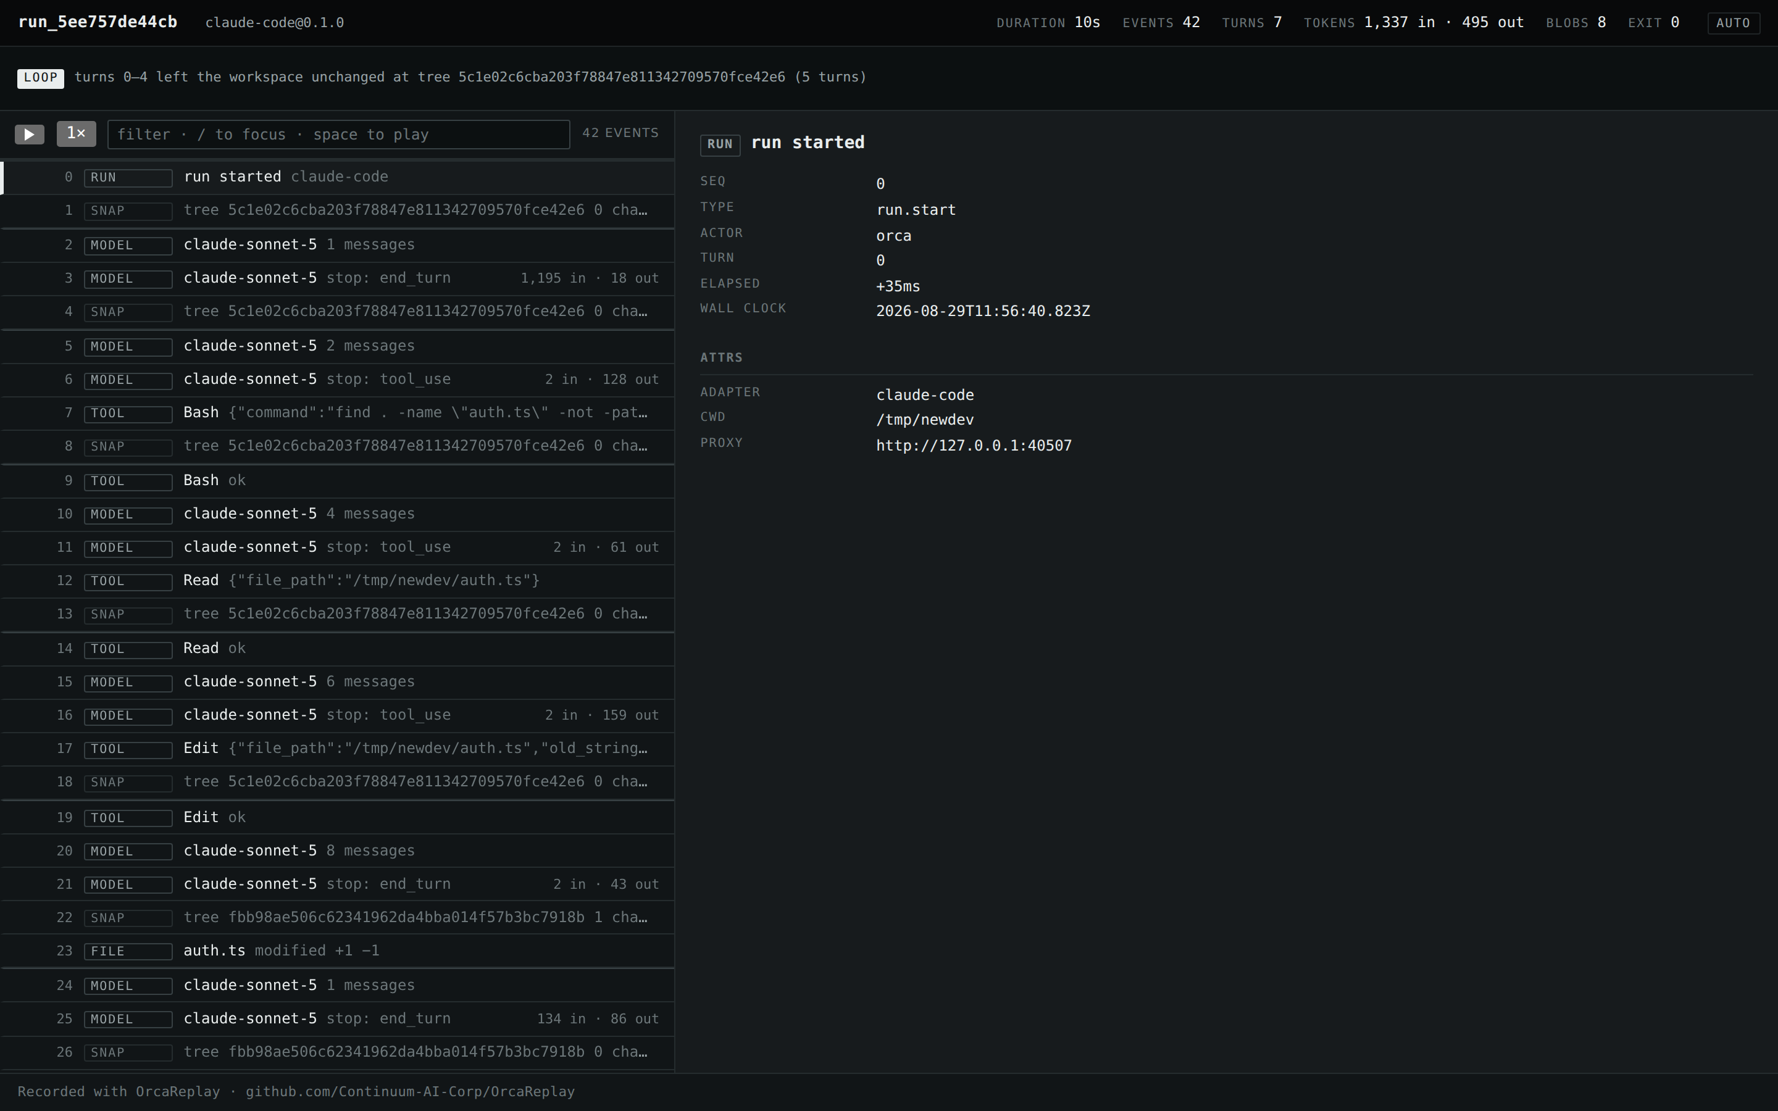Click the run_5ee757de44cb run title
Image resolution: width=1778 pixels, height=1111 pixels.
coord(98,22)
